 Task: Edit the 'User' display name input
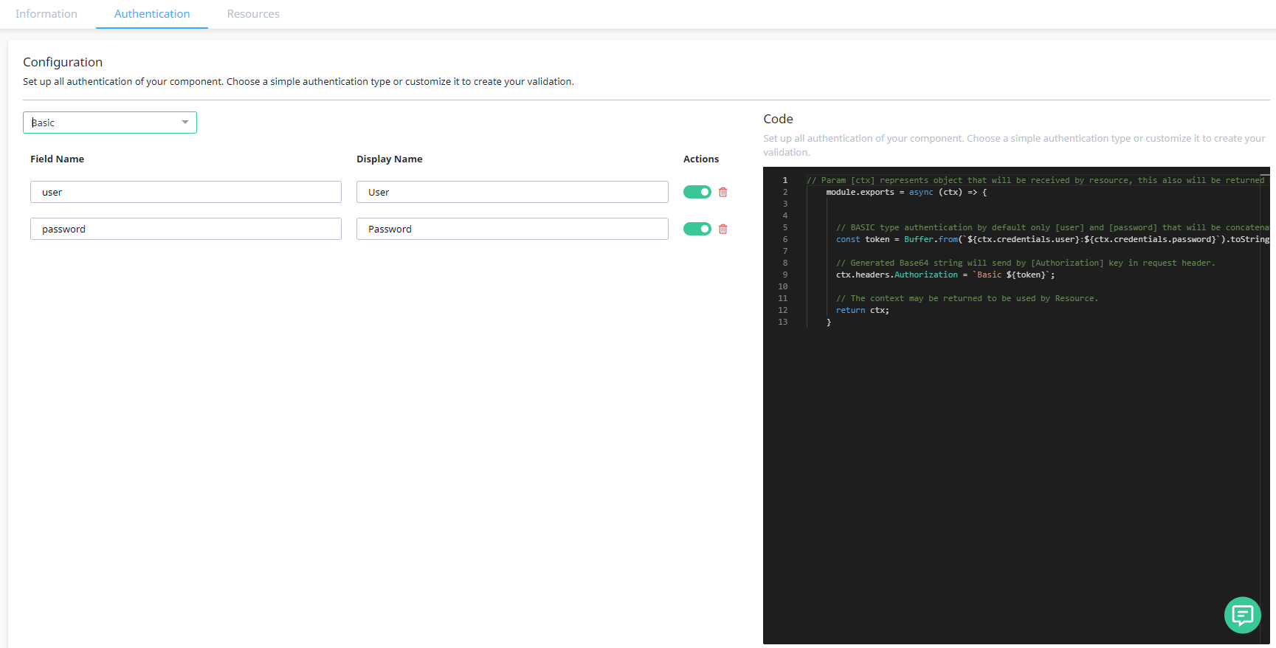pos(512,192)
